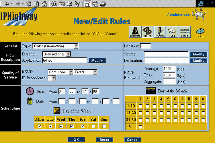Image resolution: width=215 pixels, height=143 pixels.
Task: Open the Active QoS traffic light icon
Action: (160, 32)
